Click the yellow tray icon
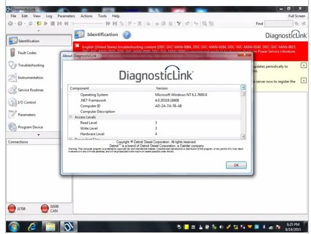The height and width of the screenshot is (234, 311). point(186,226)
